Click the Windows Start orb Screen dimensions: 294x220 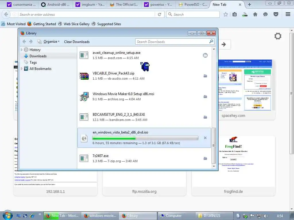[x=7, y=215]
